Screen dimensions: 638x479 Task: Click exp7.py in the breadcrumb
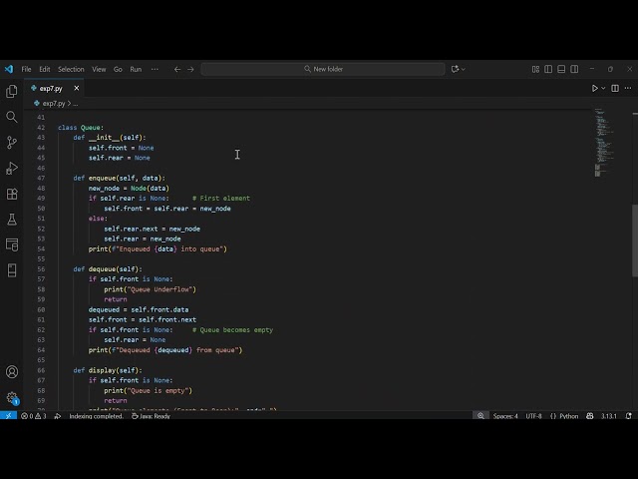pos(54,104)
